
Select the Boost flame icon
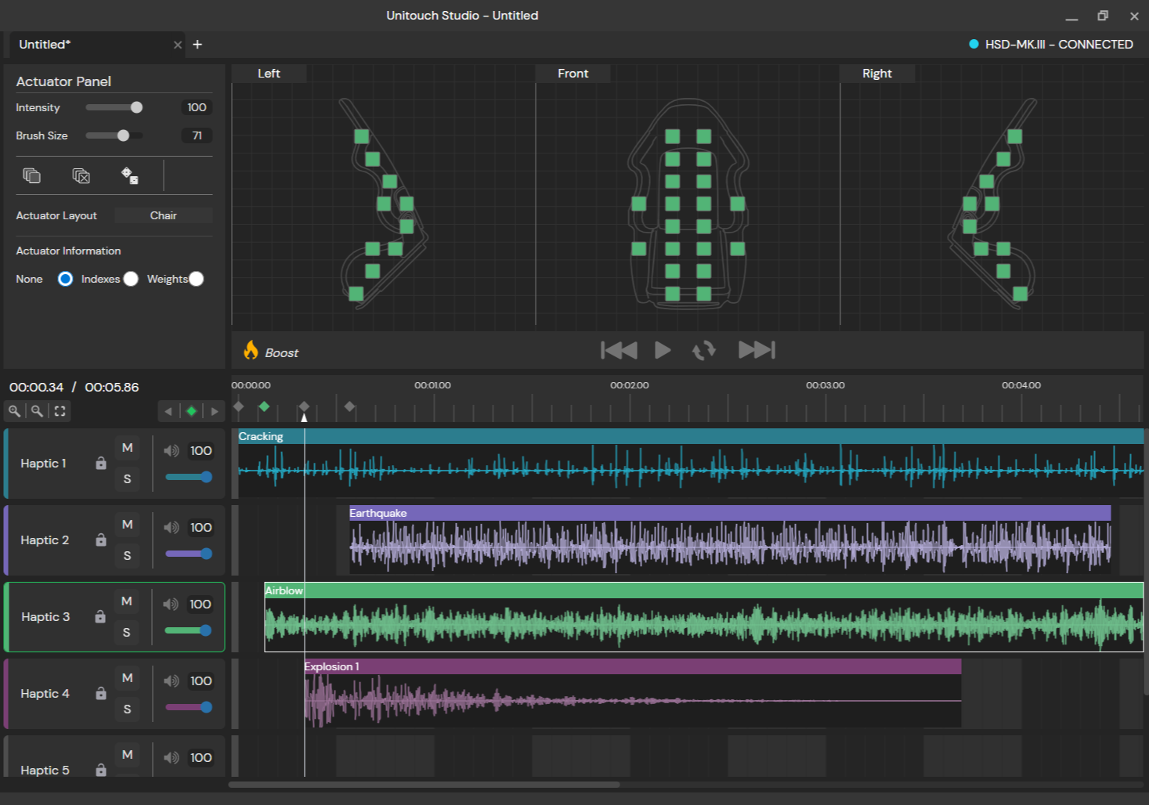click(x=251, y=351)
